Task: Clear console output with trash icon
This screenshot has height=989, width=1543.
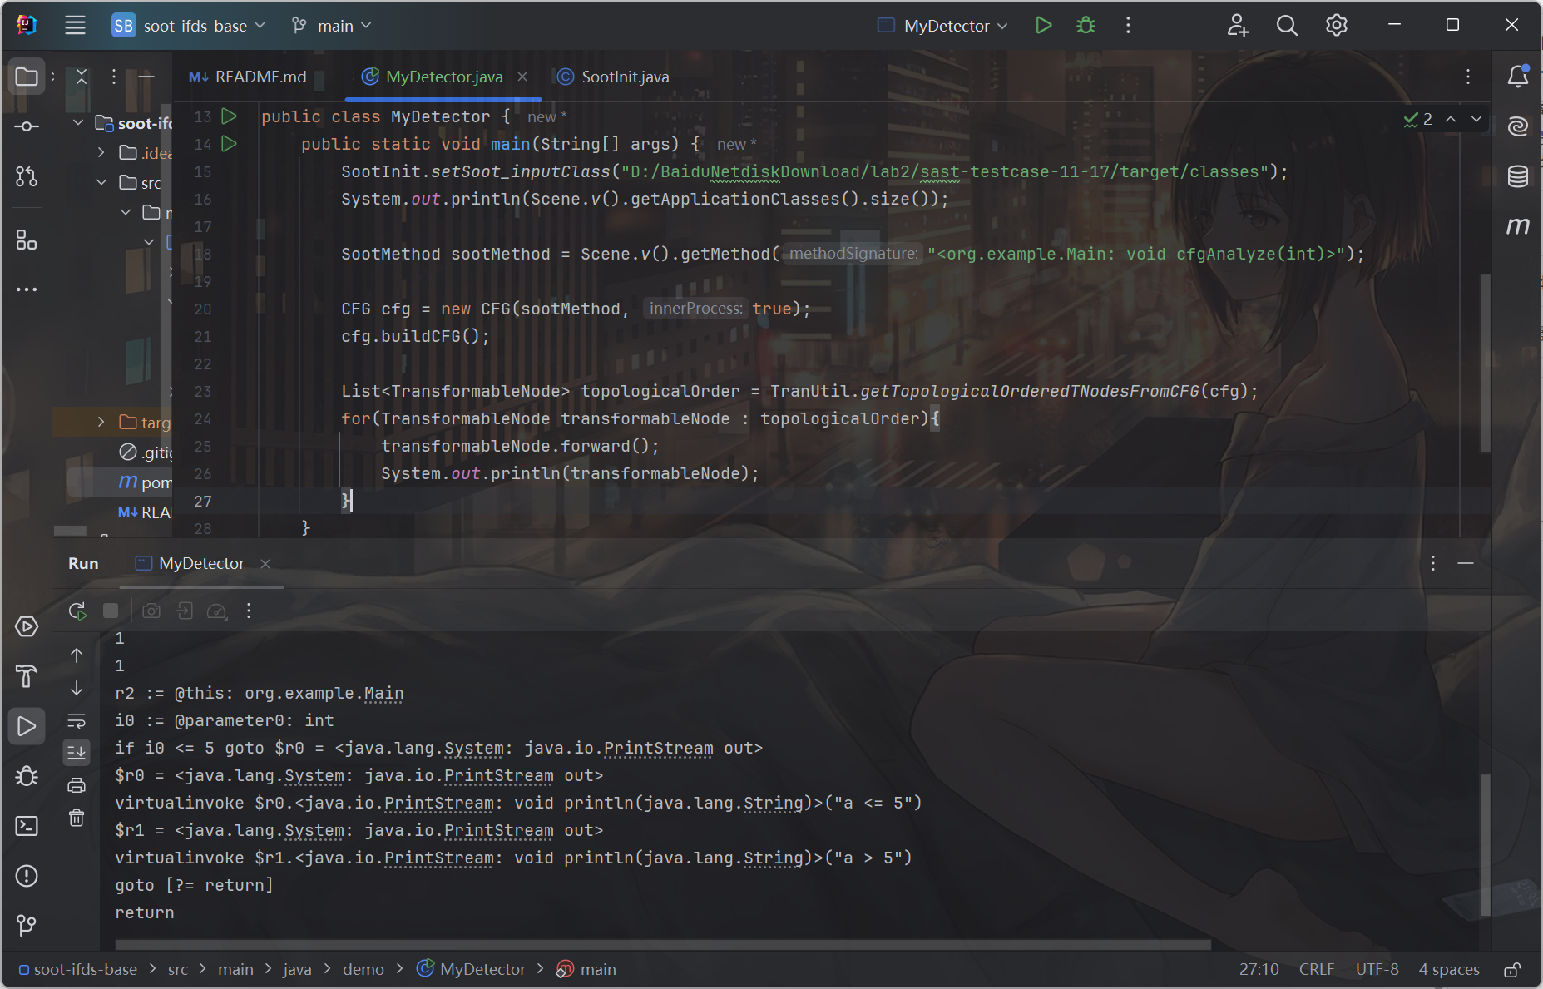Action: tap(77, 818)
